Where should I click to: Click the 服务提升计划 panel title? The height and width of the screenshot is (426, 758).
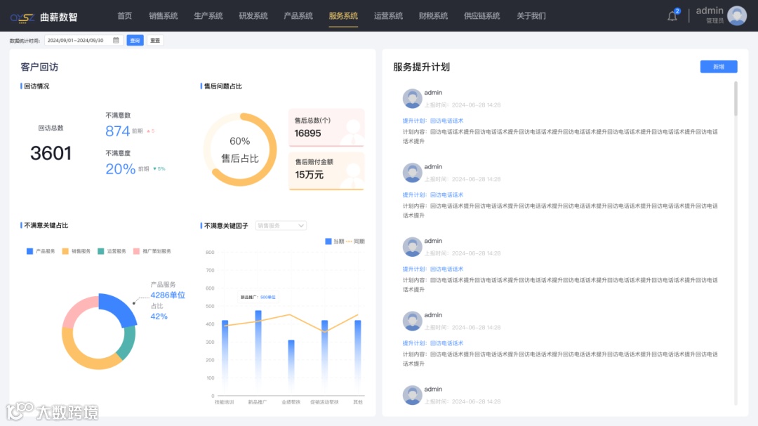(x=422, y=67)
